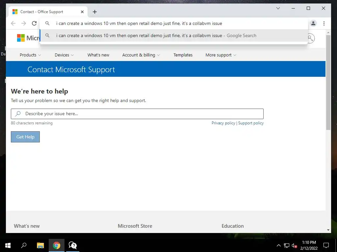The image size is (337, 252).
Task: Open the What's new nav link
Action: [x=98, y=55]
